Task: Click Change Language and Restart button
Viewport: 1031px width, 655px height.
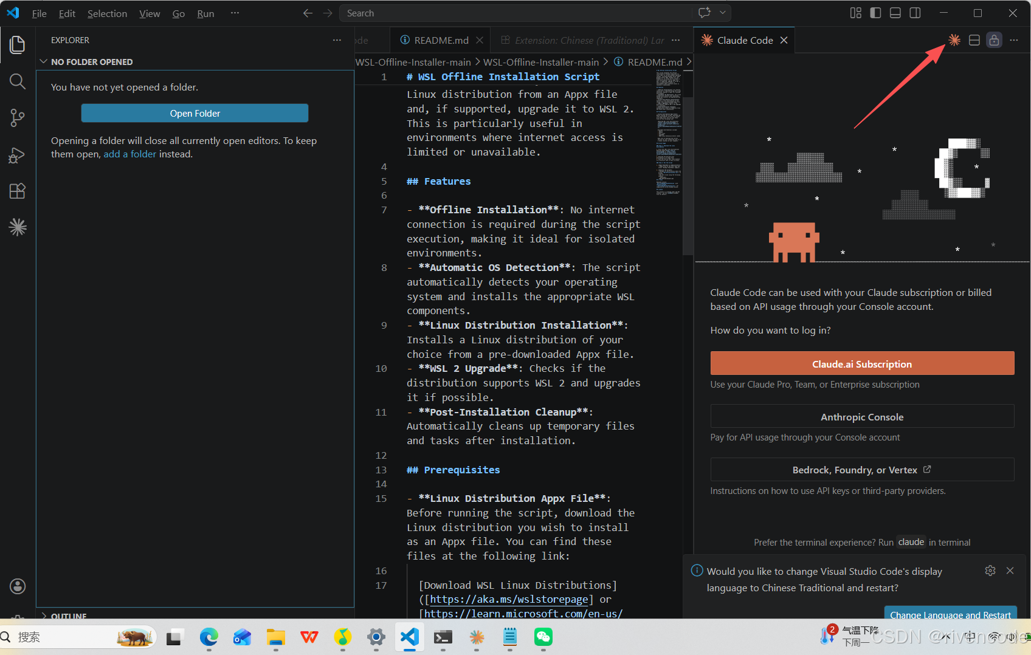Action: [x=950, y=612]
